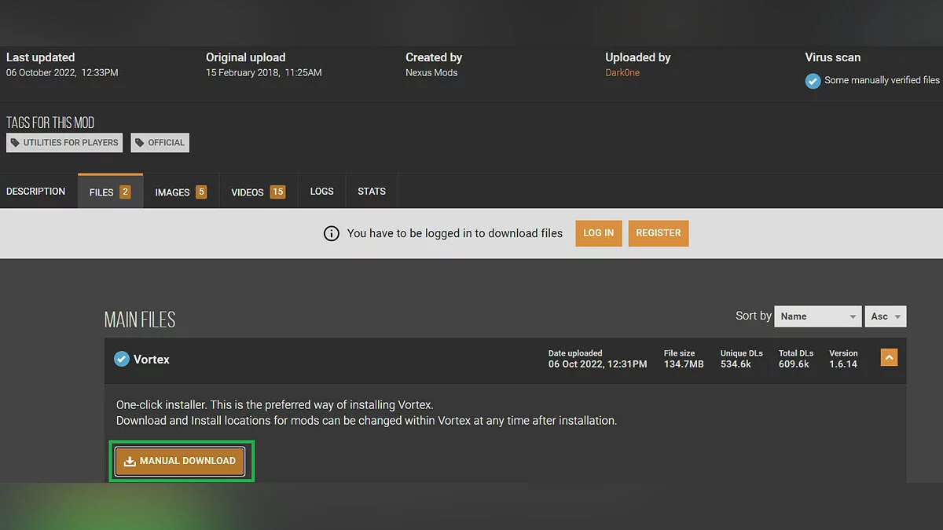Select the Files tab

(x=110, y=192)
